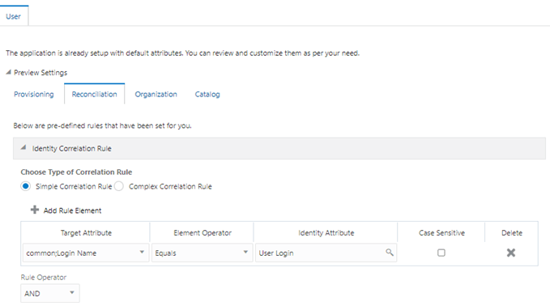Click the Delete column header
This screenshot has height=306, width=550.
[512, 233]
